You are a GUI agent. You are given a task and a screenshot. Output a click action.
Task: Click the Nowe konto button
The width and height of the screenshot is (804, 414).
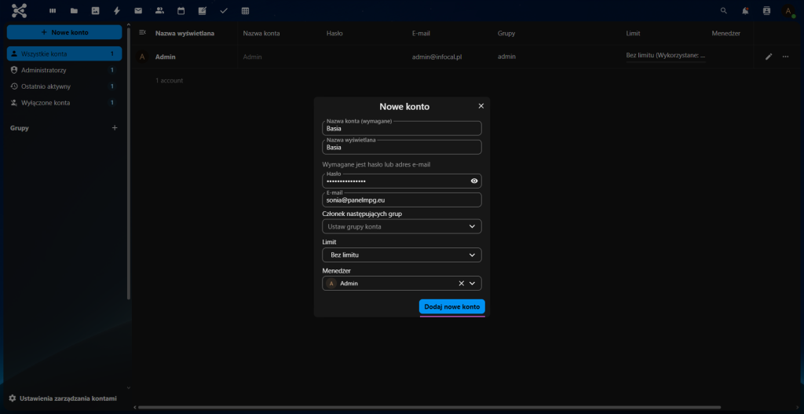(x=64, y=32)
